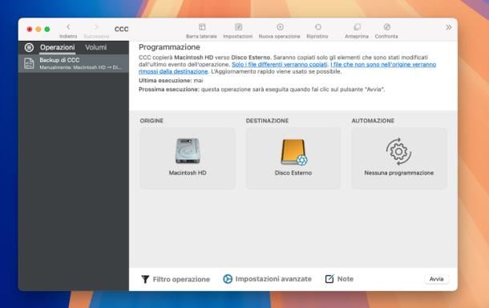This screenshot has height=308, width=489.
Task: Close the CCC window with red button
Action: [x=30, y=30]
